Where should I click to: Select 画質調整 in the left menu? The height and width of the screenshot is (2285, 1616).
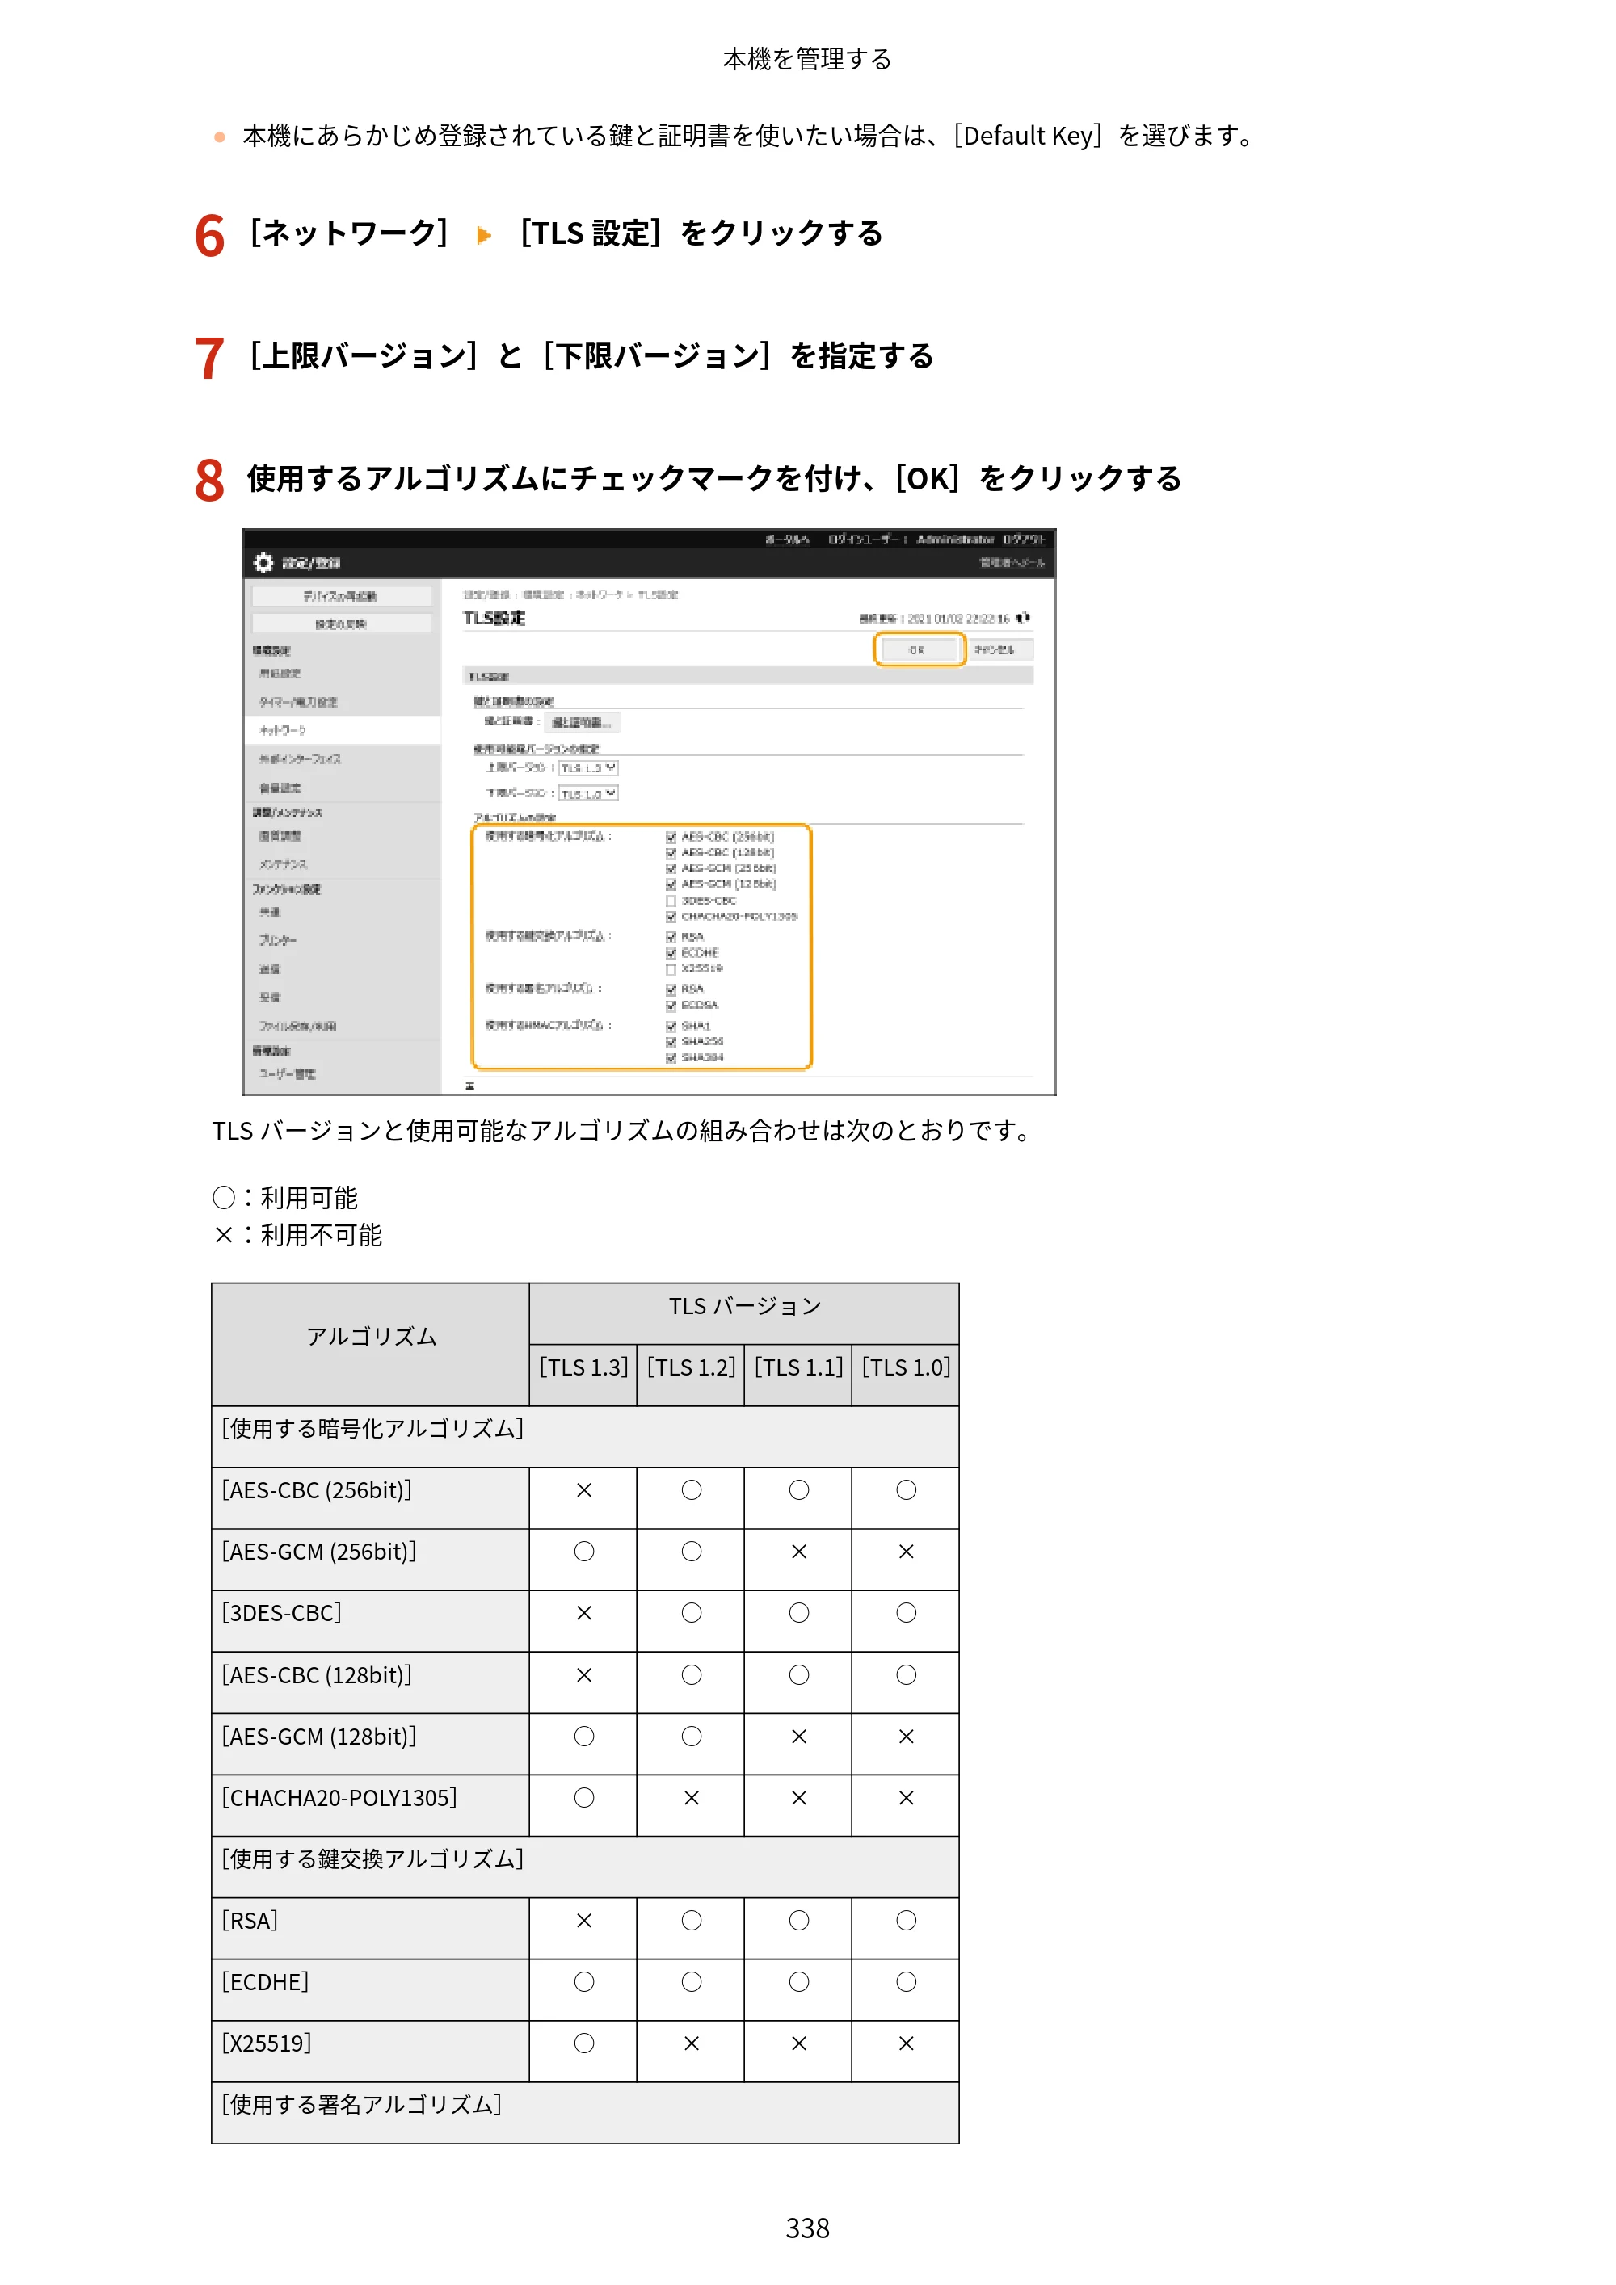click(x=280, y=837)
